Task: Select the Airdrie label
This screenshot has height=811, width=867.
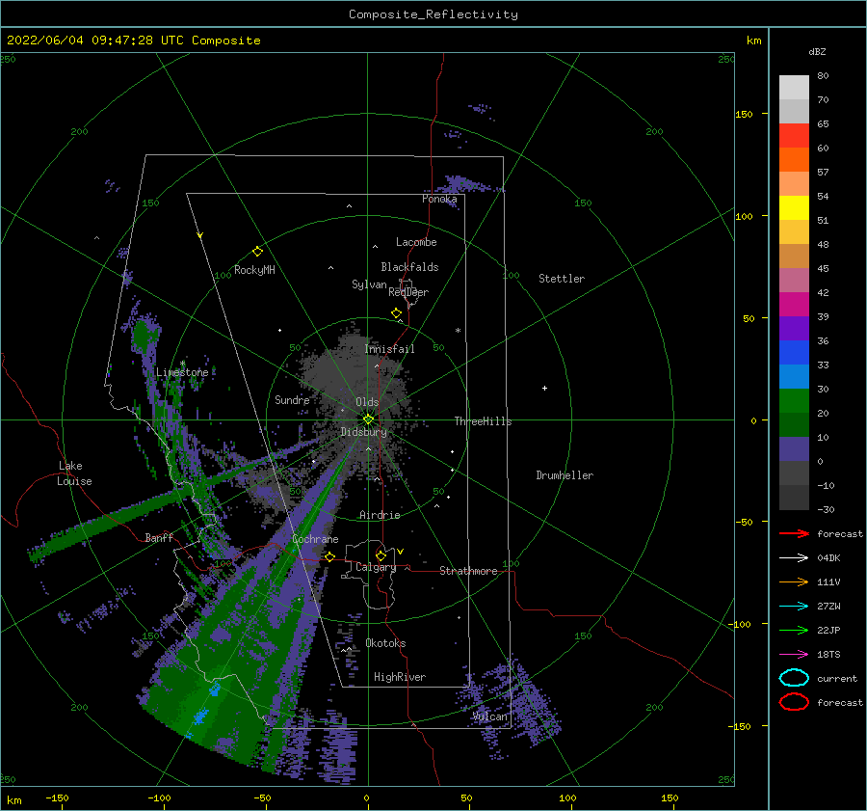Action: point(380,515)
